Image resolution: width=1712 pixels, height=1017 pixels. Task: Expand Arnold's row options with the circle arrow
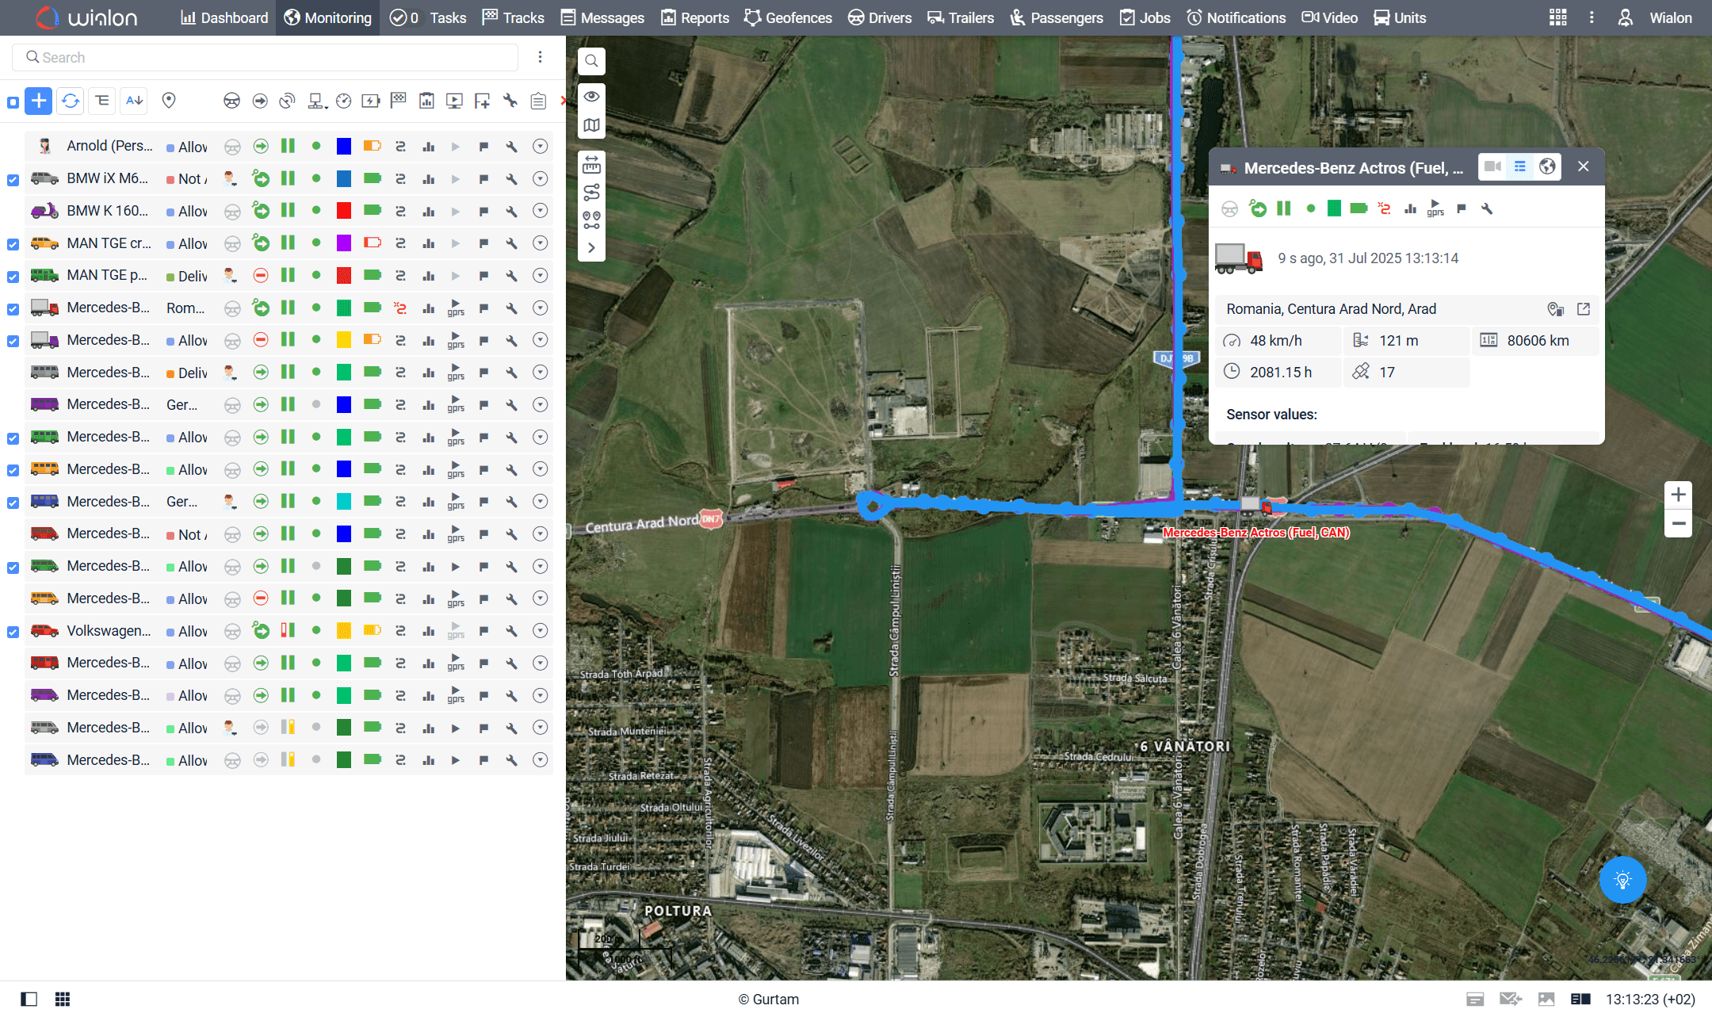click(x=540, y=146)
